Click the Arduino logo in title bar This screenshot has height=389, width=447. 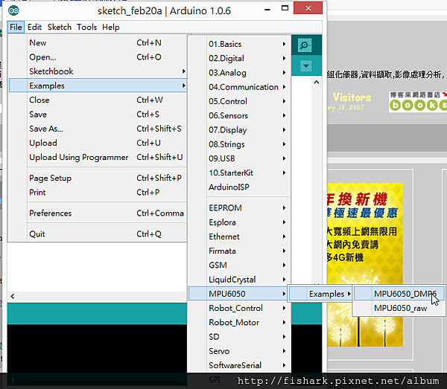point(16,10)
